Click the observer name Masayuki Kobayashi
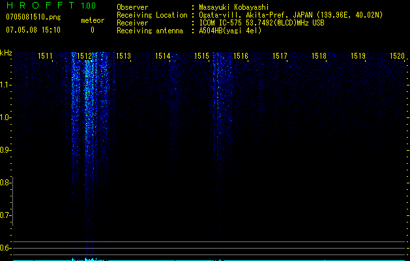The image size is (410, 261). [234, 7]
